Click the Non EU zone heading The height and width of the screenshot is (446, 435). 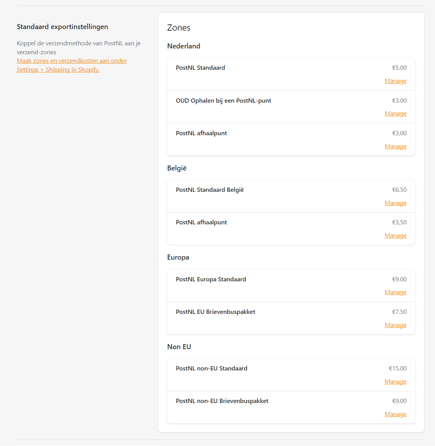click(179, 346)
